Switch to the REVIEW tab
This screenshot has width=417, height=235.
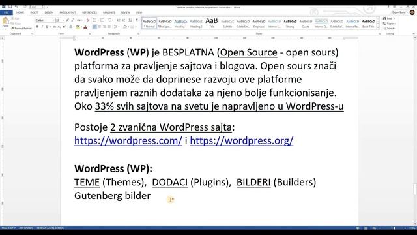pos(126,12)
